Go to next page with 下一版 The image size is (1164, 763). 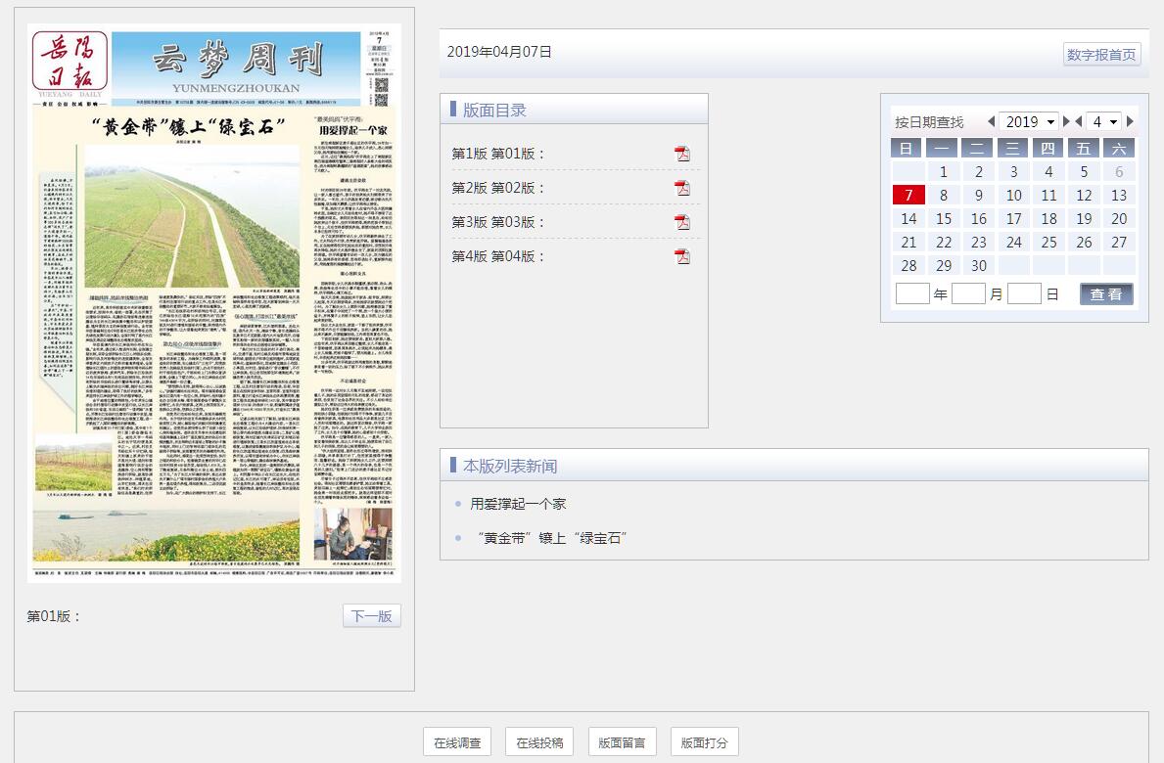click(371, 616)
